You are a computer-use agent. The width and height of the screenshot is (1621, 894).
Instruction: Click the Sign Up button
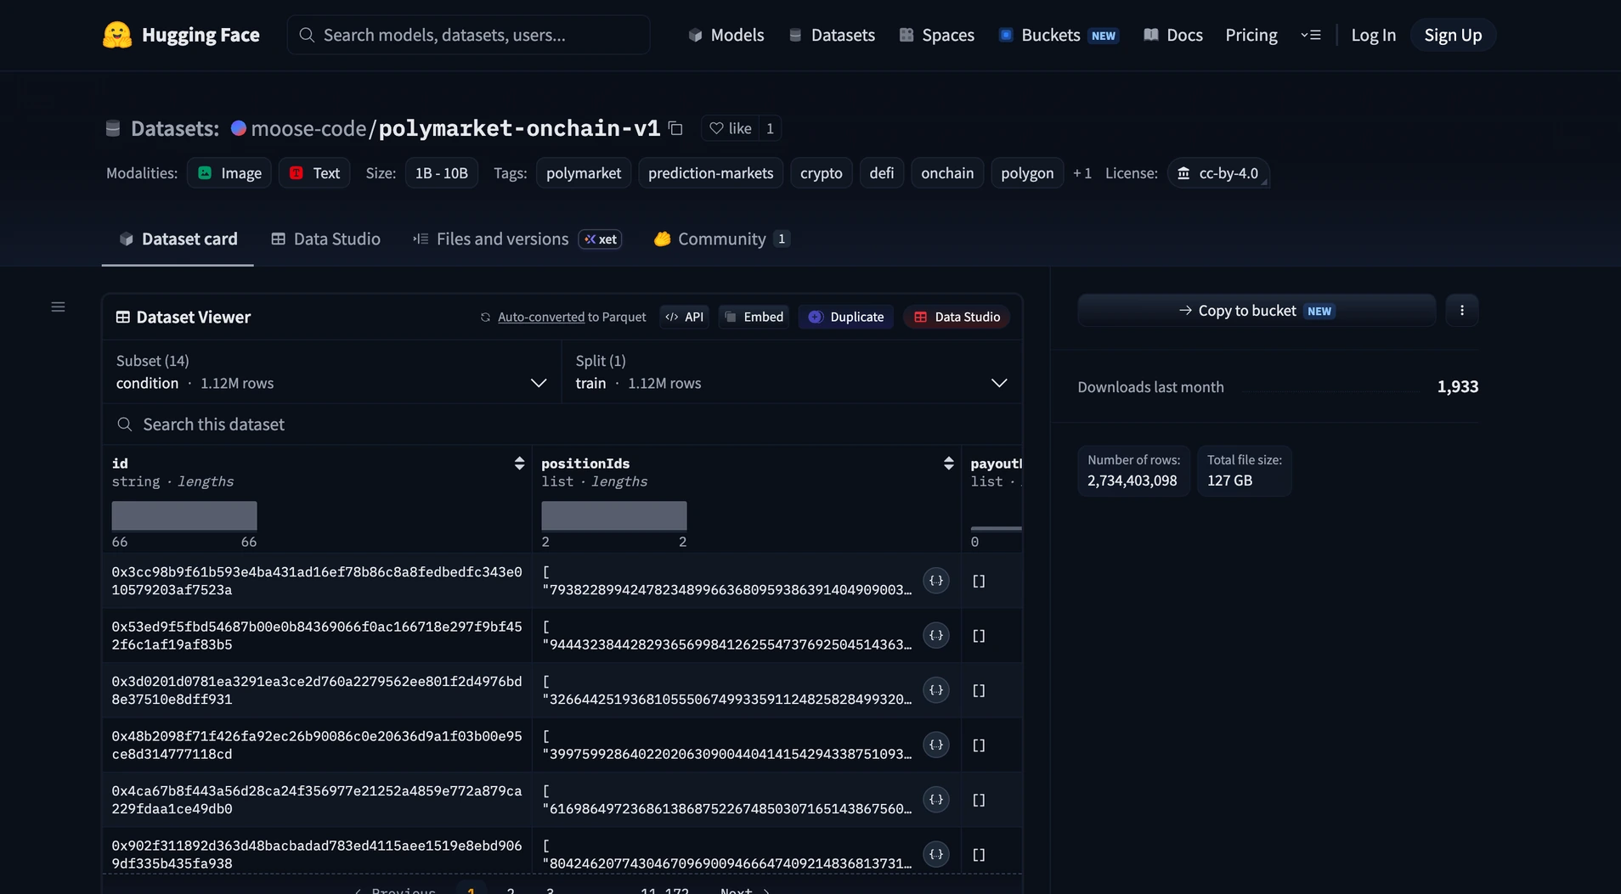click(x=1453, y=35)
